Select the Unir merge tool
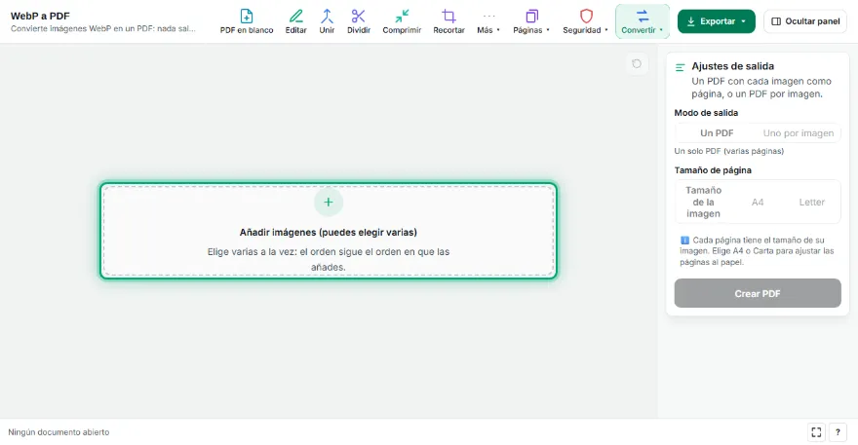The image size is (858, 445). pos(327,21)
